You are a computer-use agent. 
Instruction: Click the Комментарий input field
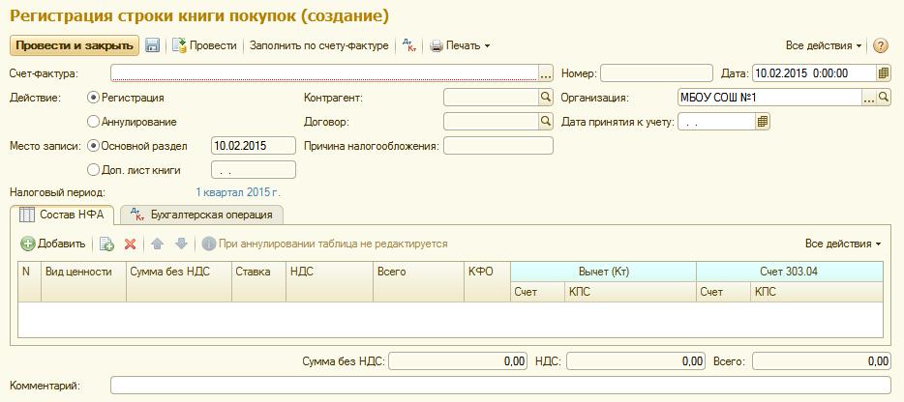pos(501,386)
